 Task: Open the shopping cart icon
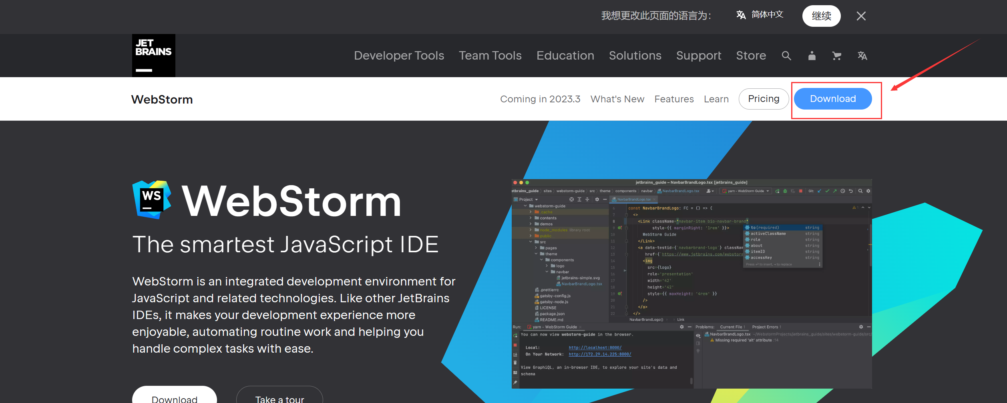837,56
